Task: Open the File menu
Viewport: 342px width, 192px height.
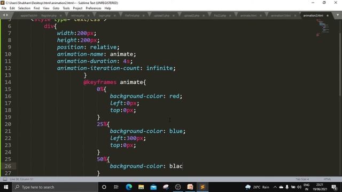Action: coord(4,9)
